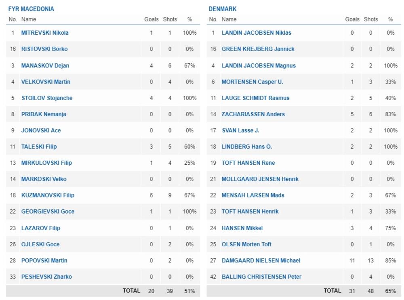Image resolution: width=404 pixels, height=300 pixels.
Task: Click Goals column header in Macedonia table
Action: pos(151,19)
